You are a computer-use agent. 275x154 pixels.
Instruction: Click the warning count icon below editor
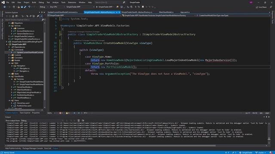click(67, 113)
